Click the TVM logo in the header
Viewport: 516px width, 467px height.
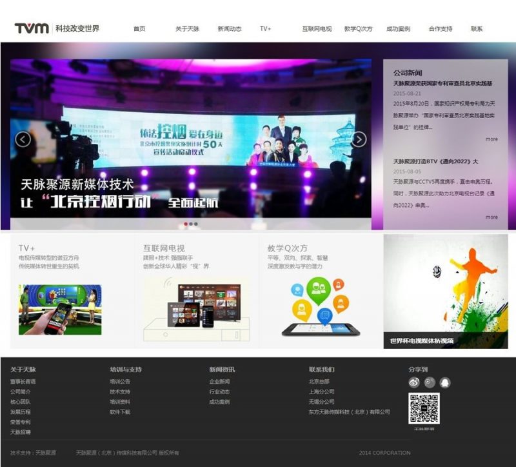coord(32,28)
